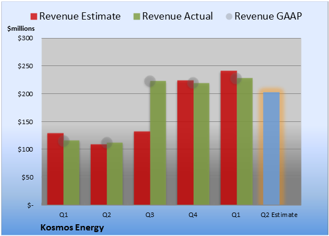The height and width of the screenshot is (236, 329).
Task: Select the red estimate bar above Q3
Action: tap(142, 168)
